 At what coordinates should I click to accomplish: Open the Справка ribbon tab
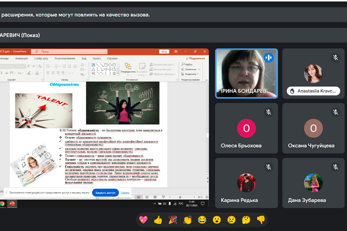[x=112, y=59]
